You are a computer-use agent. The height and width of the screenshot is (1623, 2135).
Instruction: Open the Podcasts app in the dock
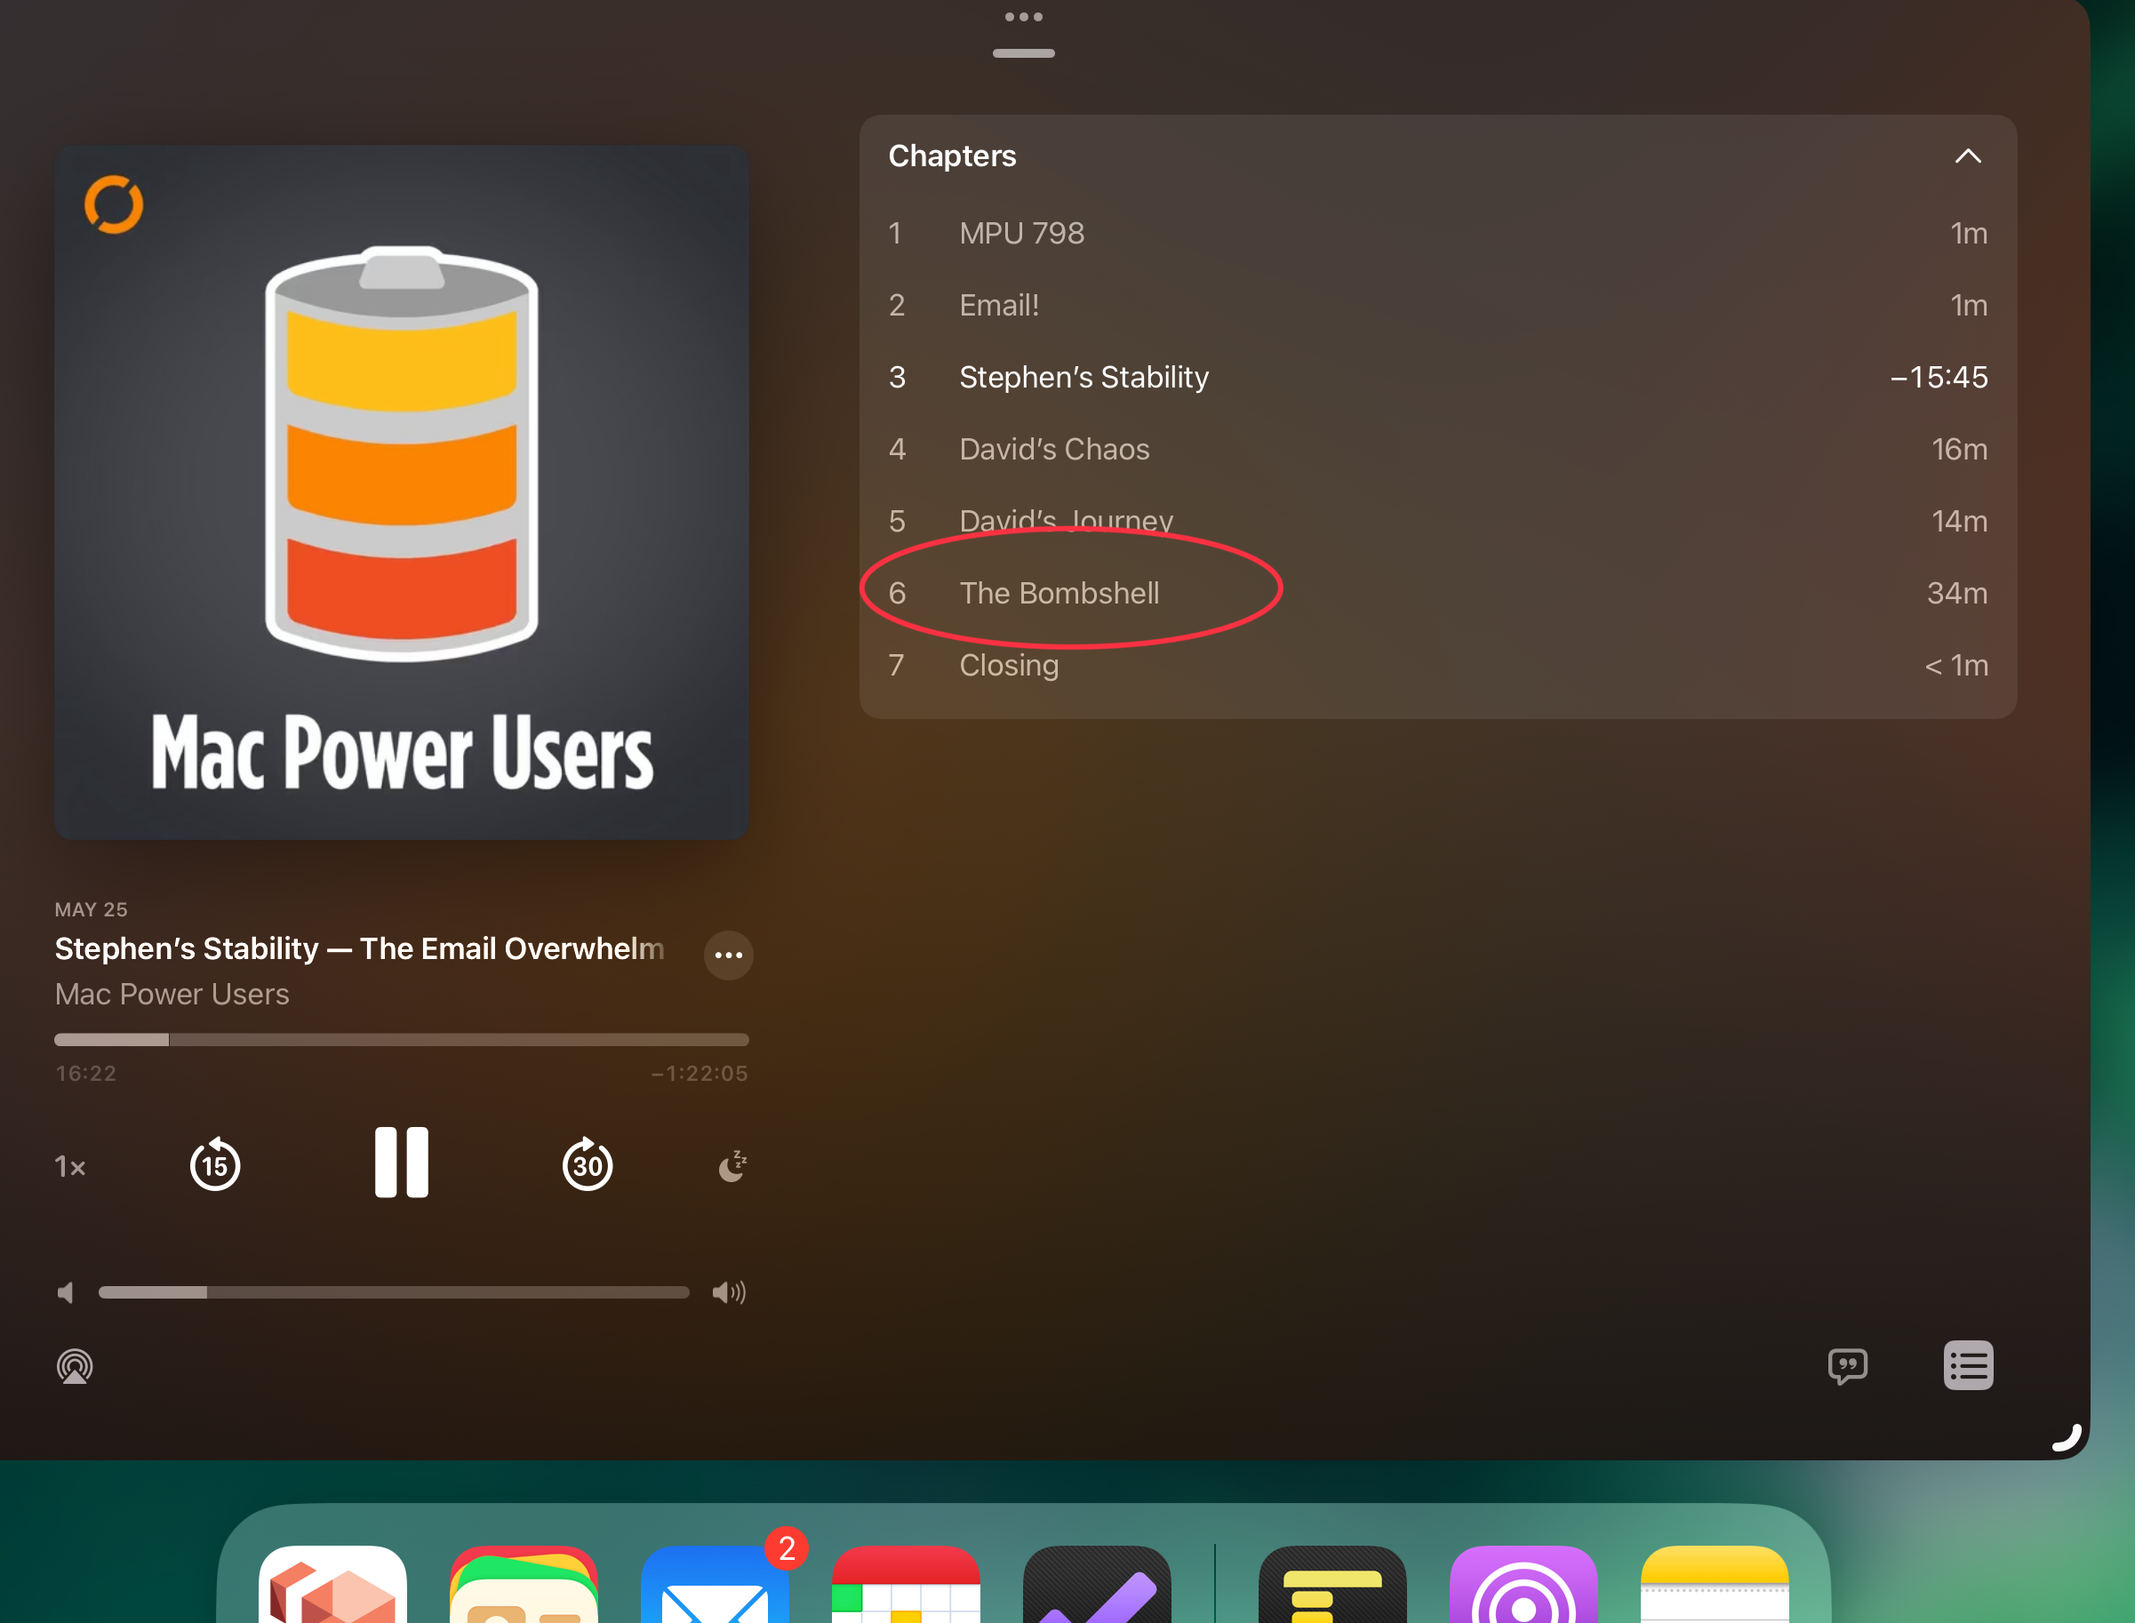click(x=1523, y=1585)
